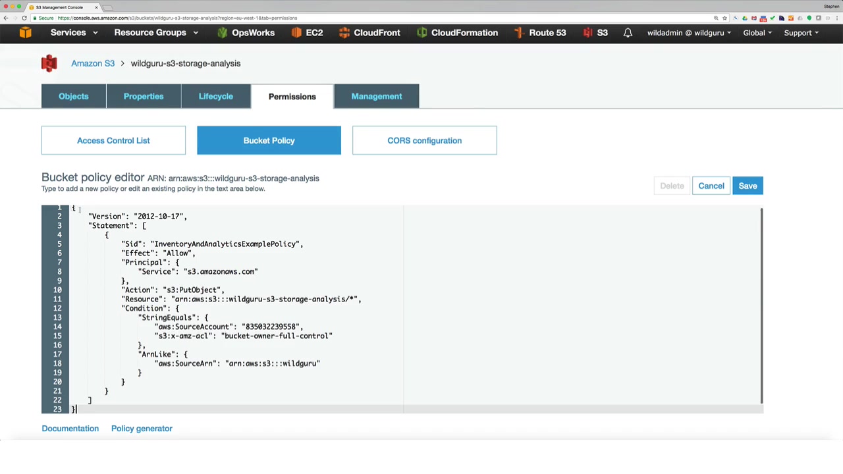Bookmark this page with the star icon
Image resolution: width=843 pixels, height=474 pixels.
[x=724, y=18]
